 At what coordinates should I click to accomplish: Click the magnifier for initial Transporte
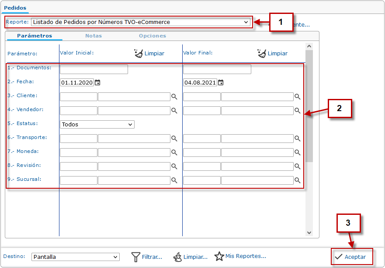pos(174,139)
